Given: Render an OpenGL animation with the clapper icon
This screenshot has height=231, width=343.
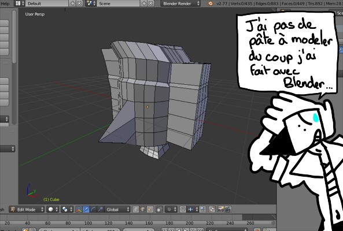Looking at the screenshot, I should tap(228, 210).
